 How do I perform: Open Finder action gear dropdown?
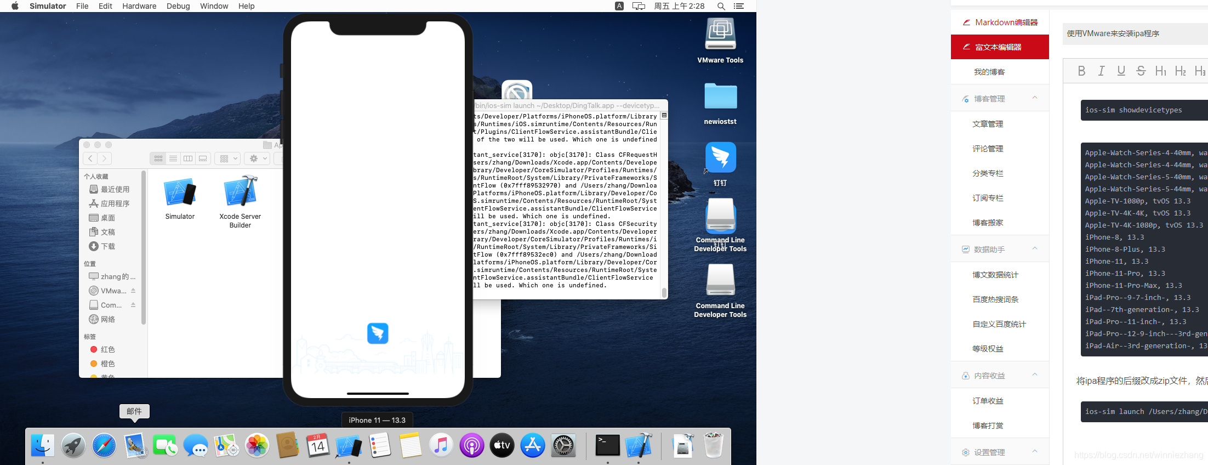tap(257, 158)
